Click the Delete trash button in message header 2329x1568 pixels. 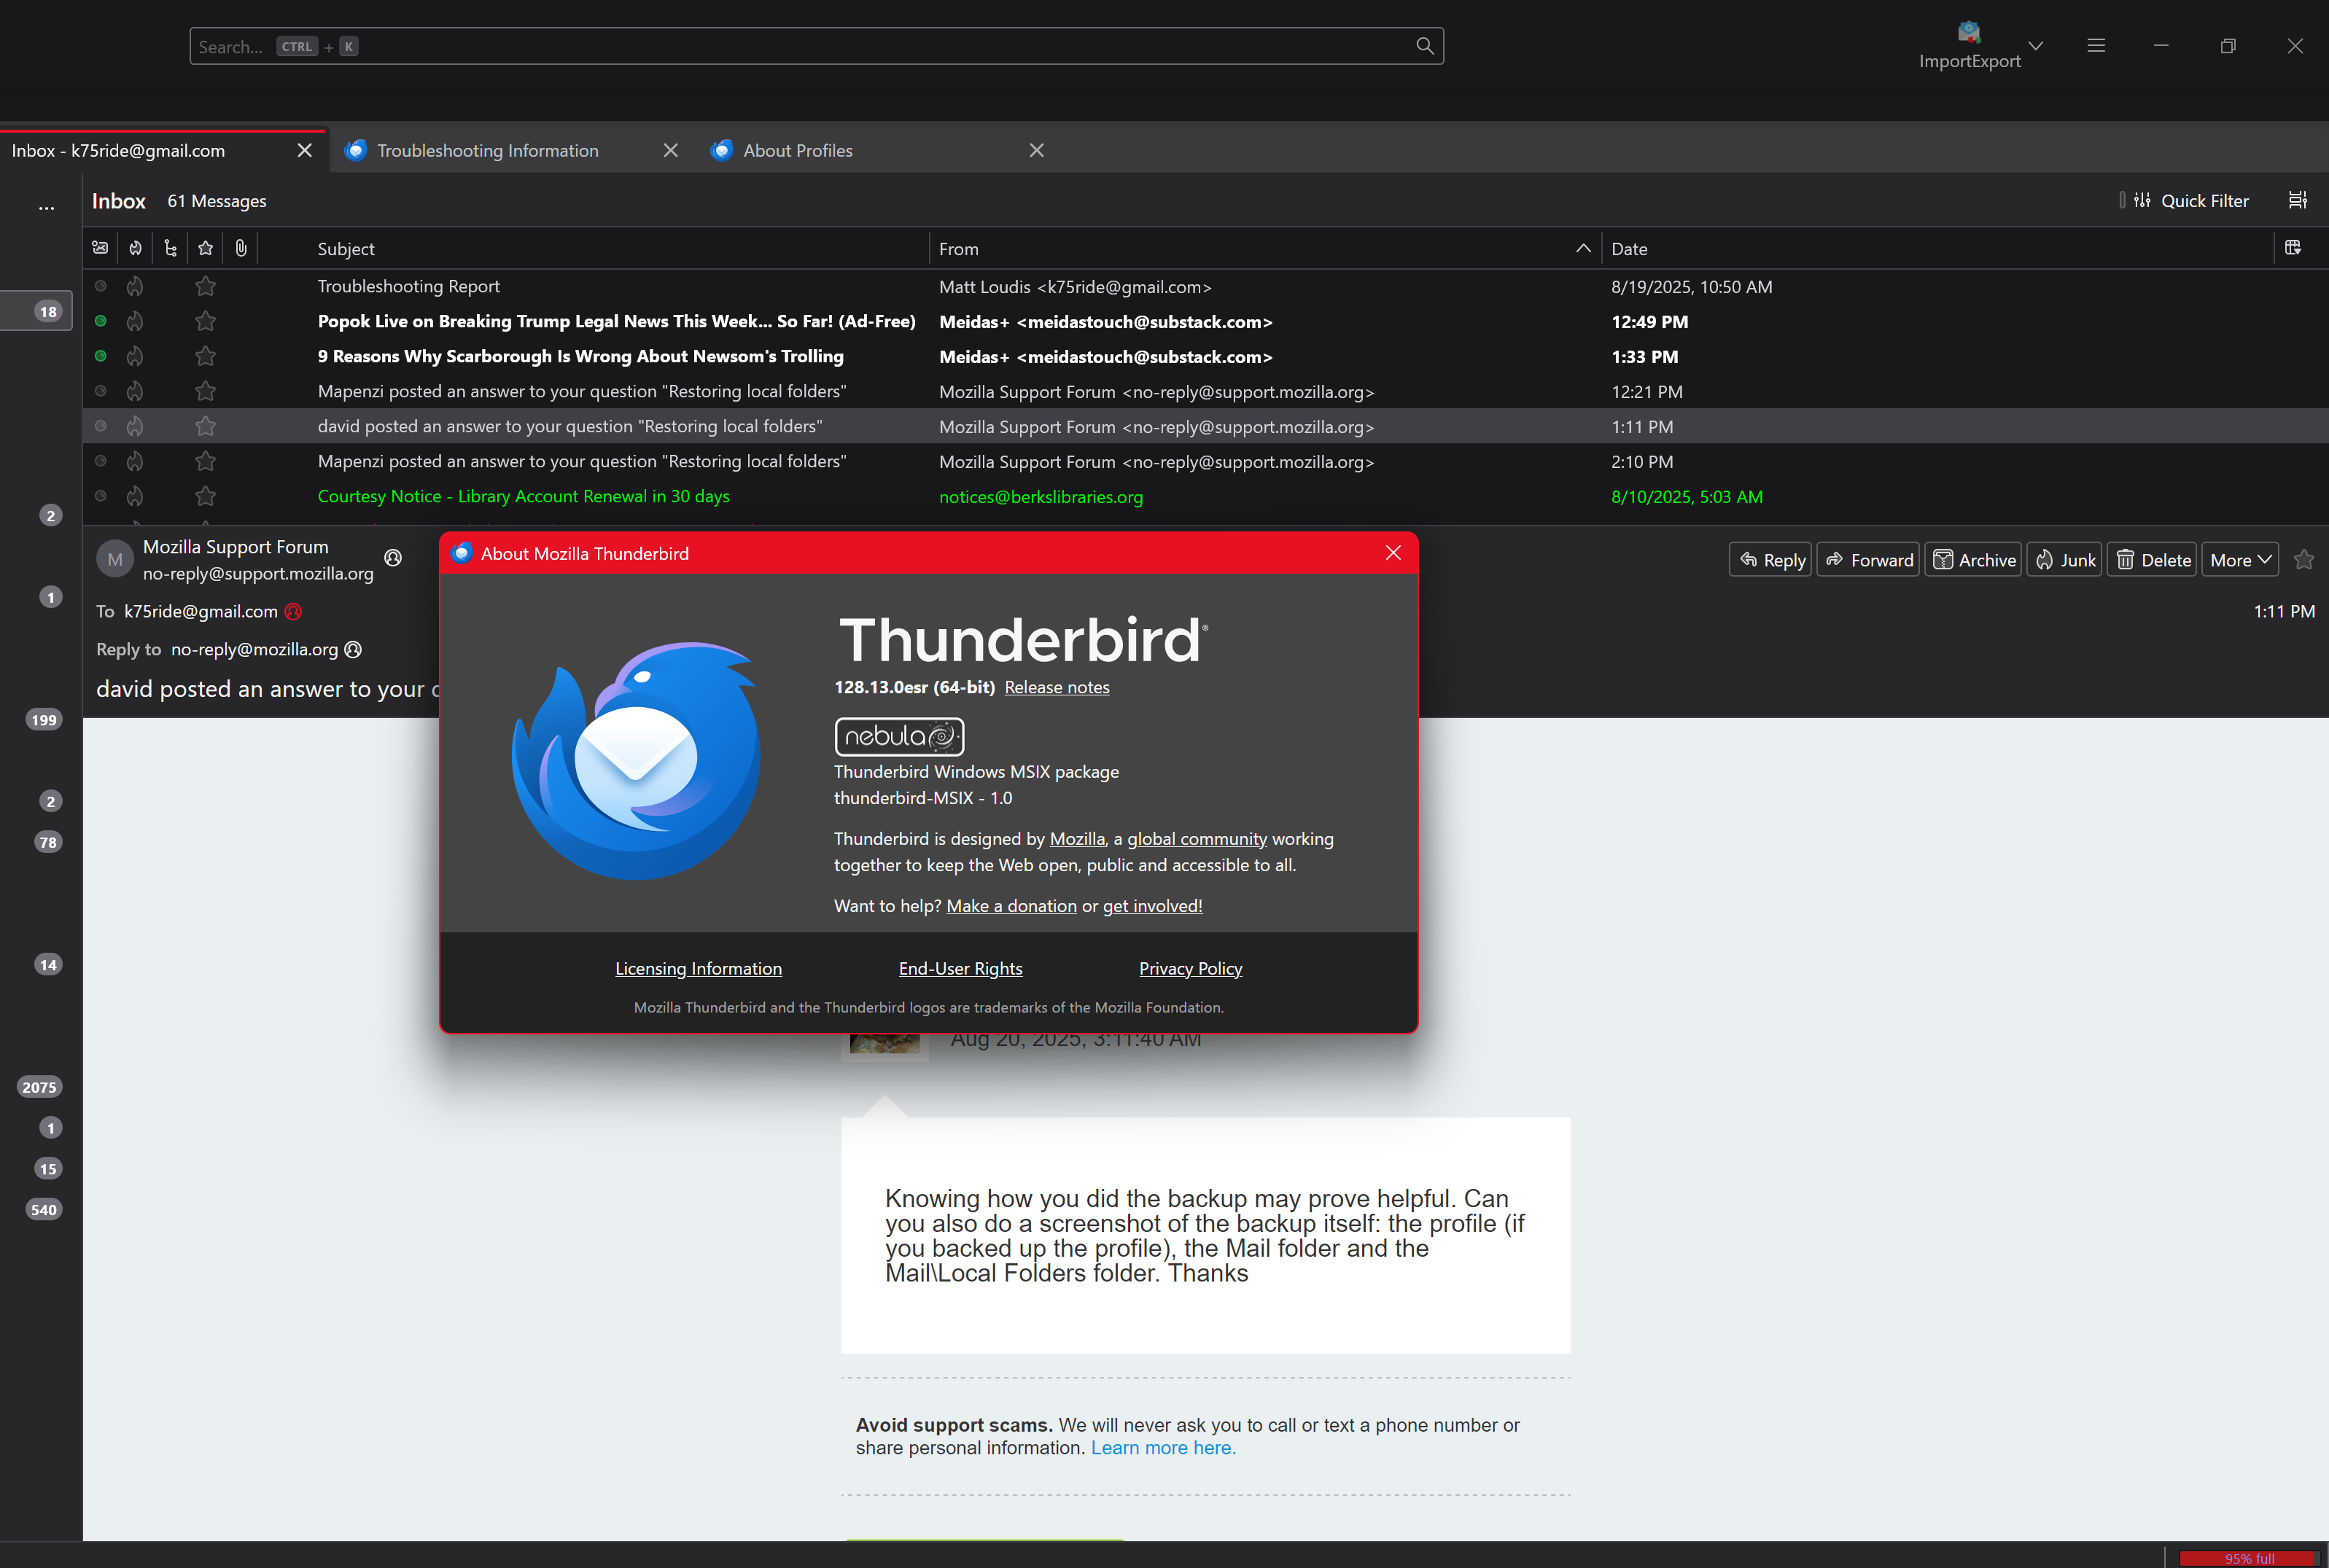click(2153, 560)
